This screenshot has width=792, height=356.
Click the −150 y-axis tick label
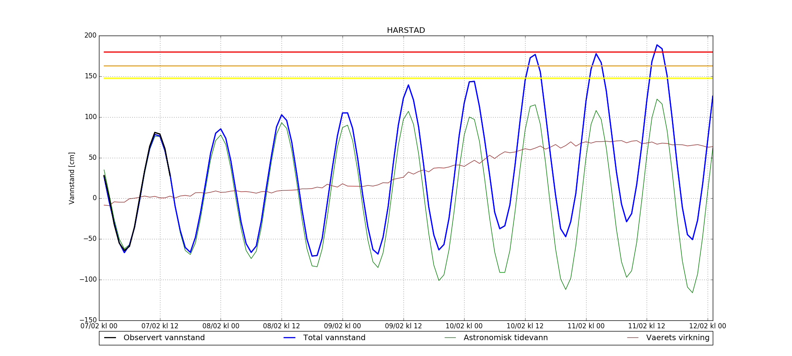coord(88,320)
